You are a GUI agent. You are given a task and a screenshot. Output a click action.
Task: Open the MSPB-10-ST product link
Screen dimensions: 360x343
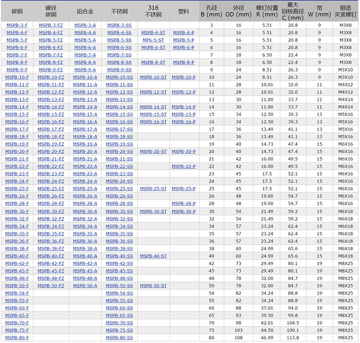click(x=153, y=77)
